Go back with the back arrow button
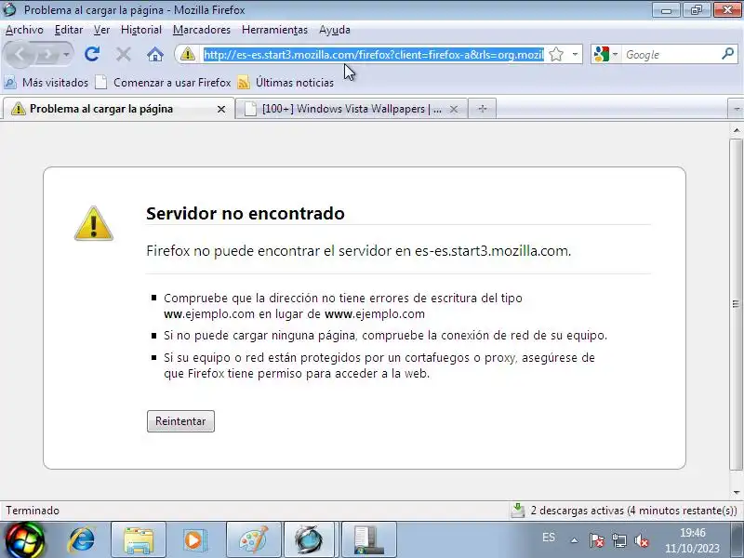This screenshot has height=558, width=744. (20, 55)
